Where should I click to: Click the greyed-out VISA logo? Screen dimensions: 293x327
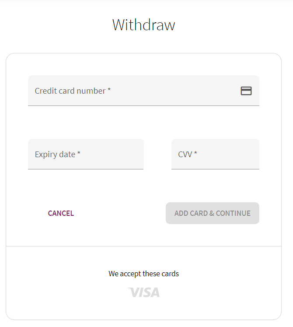pyautogui.click(x=144, y=292)
